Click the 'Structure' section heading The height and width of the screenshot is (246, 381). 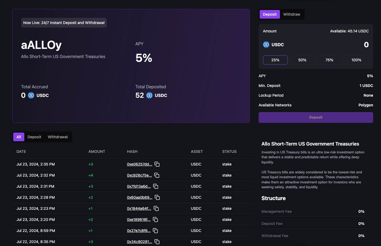(273, 198)
